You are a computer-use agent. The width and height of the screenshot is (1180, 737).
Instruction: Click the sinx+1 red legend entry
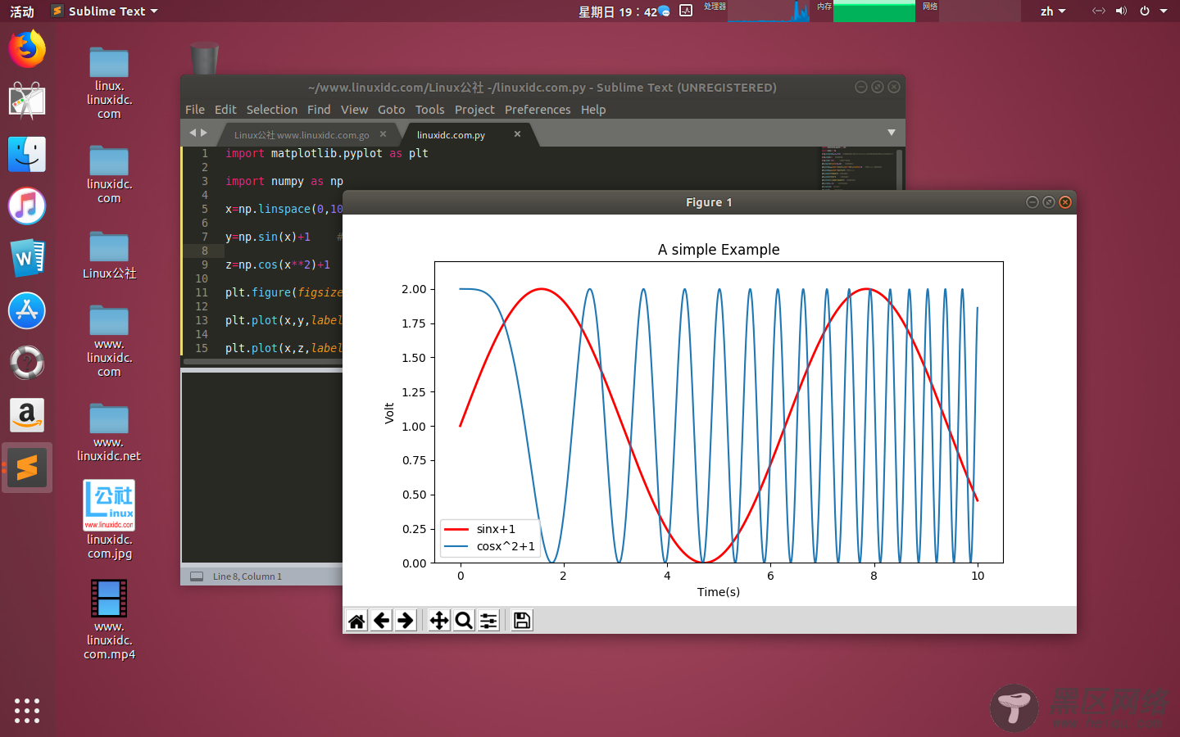pos(480,529)
